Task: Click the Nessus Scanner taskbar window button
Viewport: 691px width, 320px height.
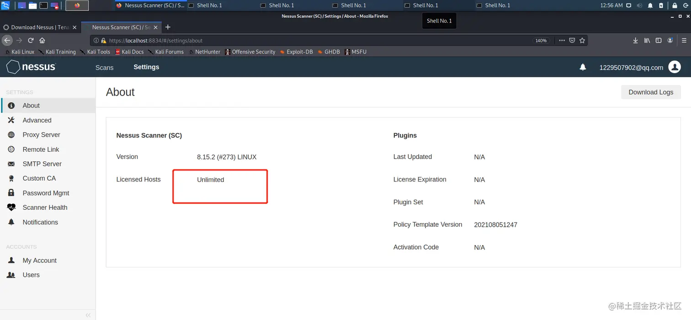Action: pyautogui.click(x=151, y=5)
